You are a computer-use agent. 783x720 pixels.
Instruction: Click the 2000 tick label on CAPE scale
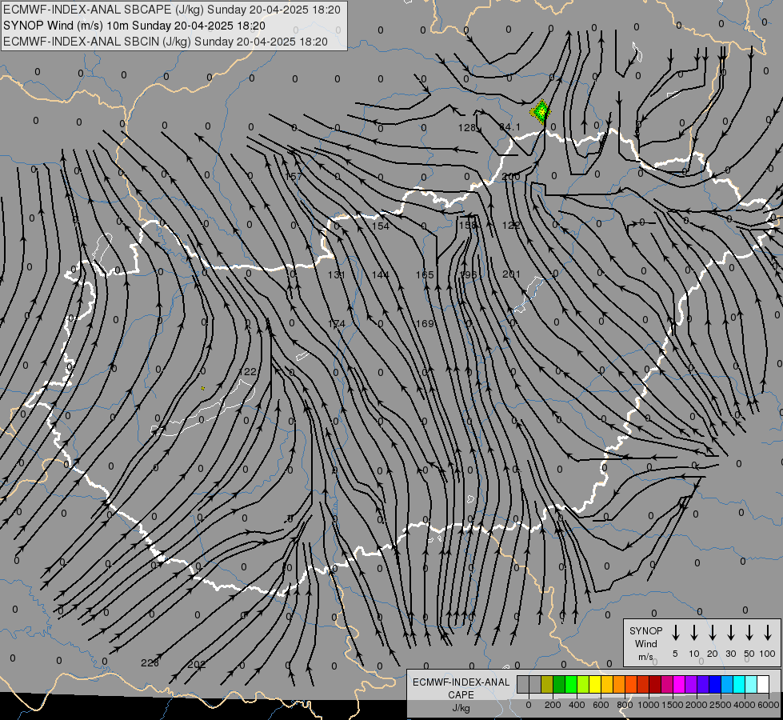click(x=696, y=705)
